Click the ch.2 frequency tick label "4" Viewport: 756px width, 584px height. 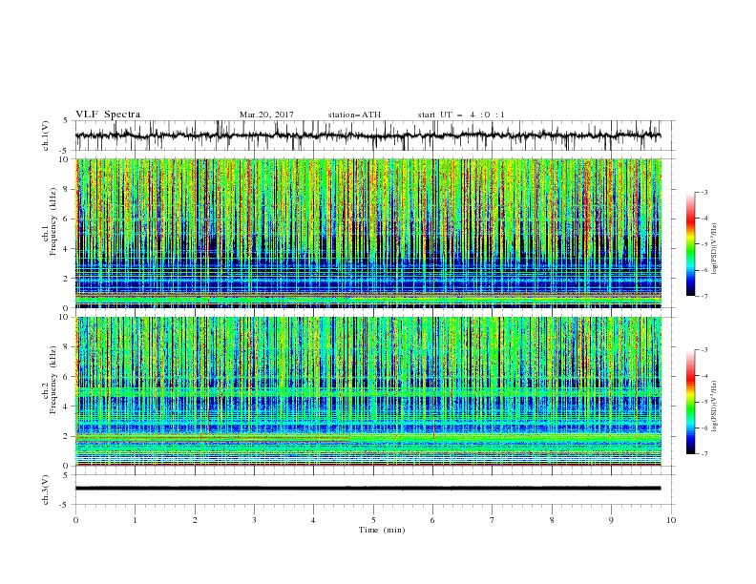(67, 407)
